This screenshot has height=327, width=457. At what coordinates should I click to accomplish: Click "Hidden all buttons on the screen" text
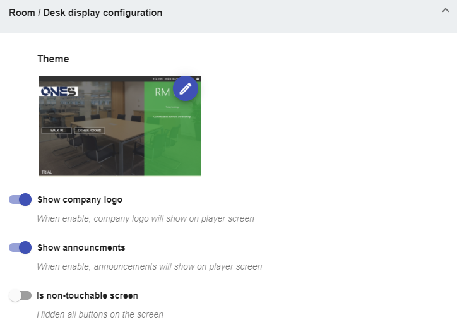[x=100, y=314]
